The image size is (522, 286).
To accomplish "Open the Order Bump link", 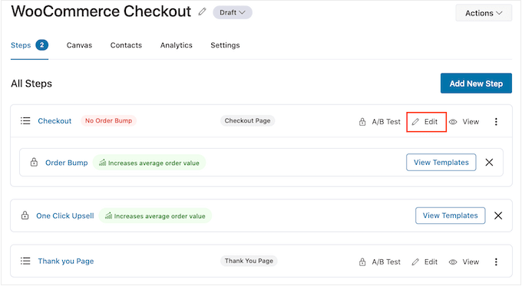I will (x=67, y=163).
